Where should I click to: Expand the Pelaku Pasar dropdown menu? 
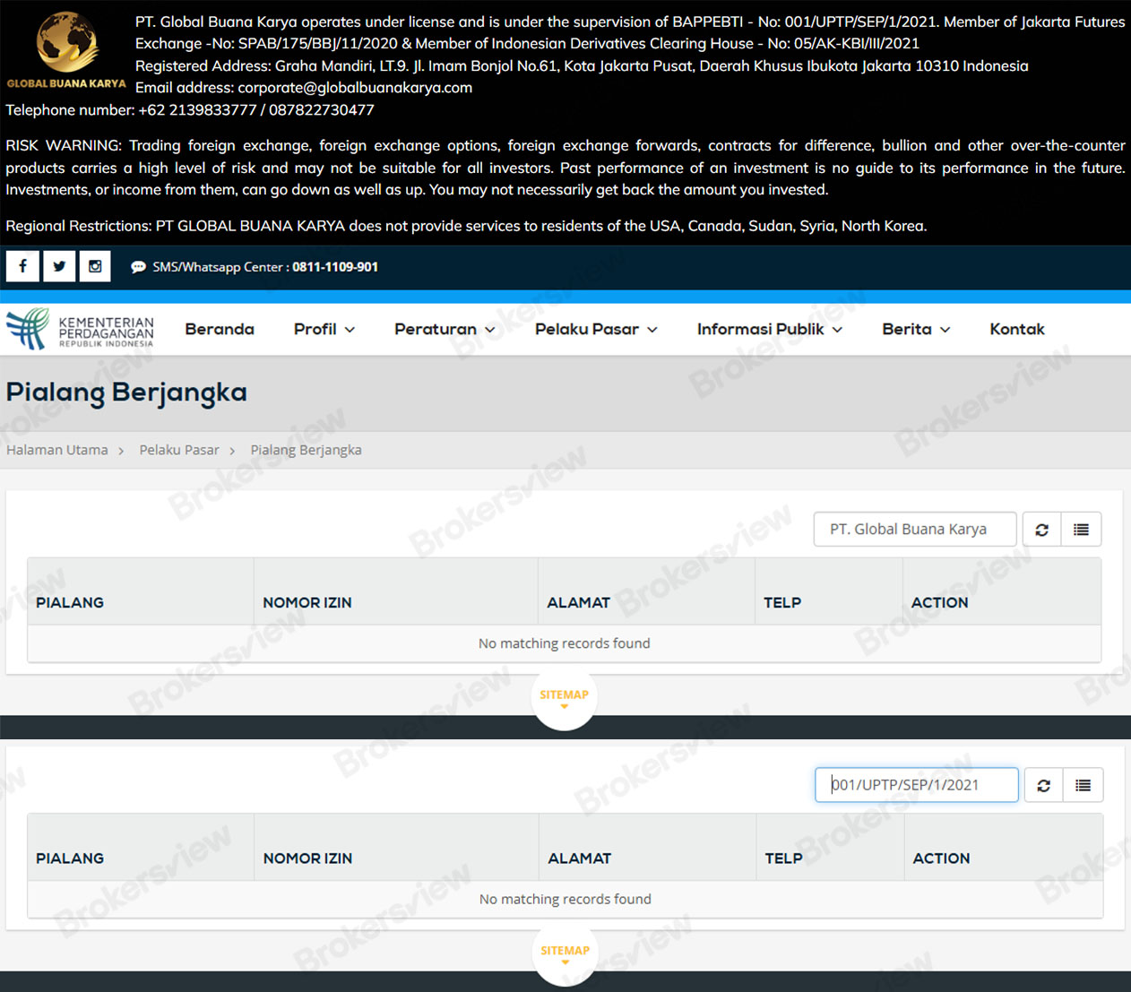coord(596,329)
